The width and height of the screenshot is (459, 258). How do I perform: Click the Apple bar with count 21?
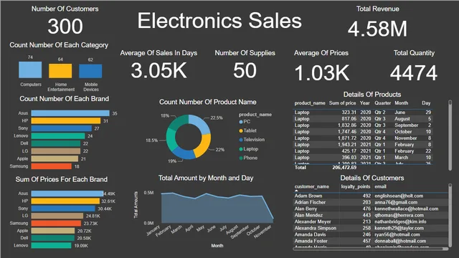coord(55,158)
